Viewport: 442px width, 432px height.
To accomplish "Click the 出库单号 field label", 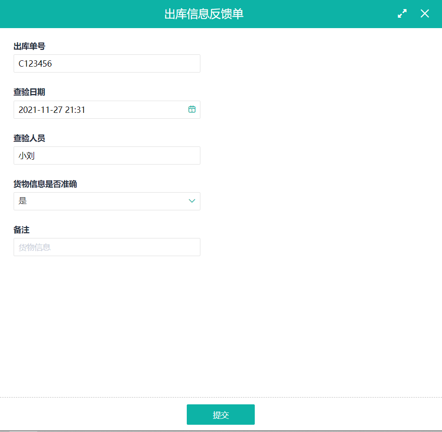I will coord(29,46).
